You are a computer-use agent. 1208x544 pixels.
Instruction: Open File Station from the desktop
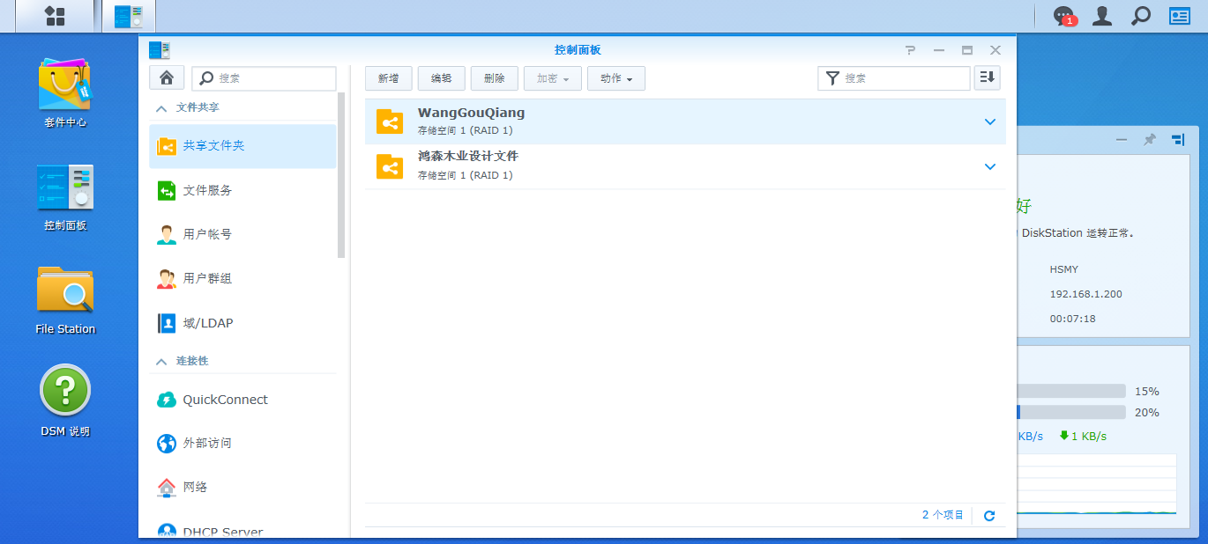pos(65,299)
